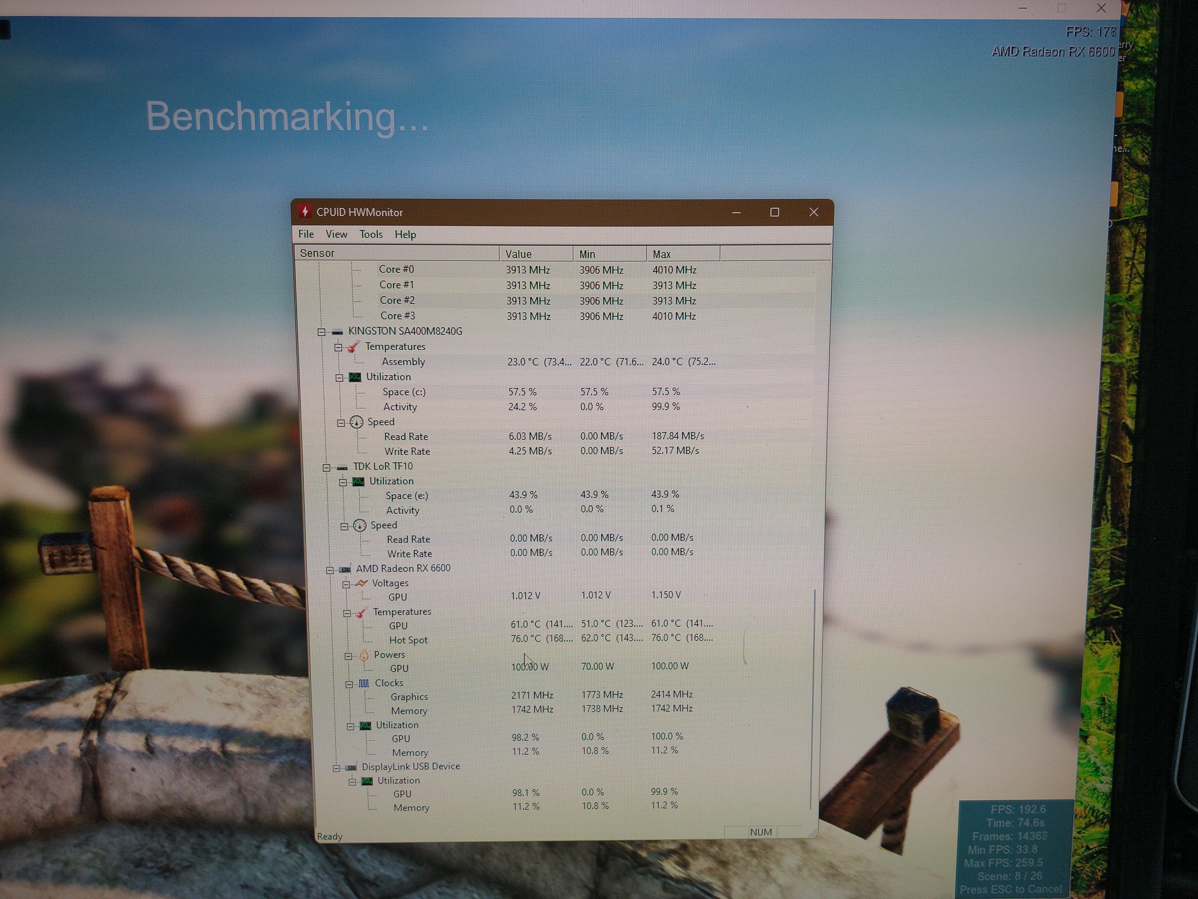1198x899 pixels.
Task: Click the vertical scrollbar in sensor list
Action: point(813,699)
